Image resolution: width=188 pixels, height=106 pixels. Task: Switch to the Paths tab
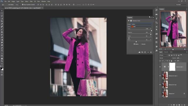(171, 52)
